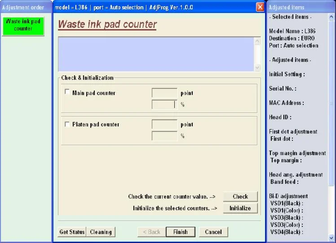336x243 pixels.
Task: Click the VSD3(Color) : entry
Action: click(x=287, y=225)
